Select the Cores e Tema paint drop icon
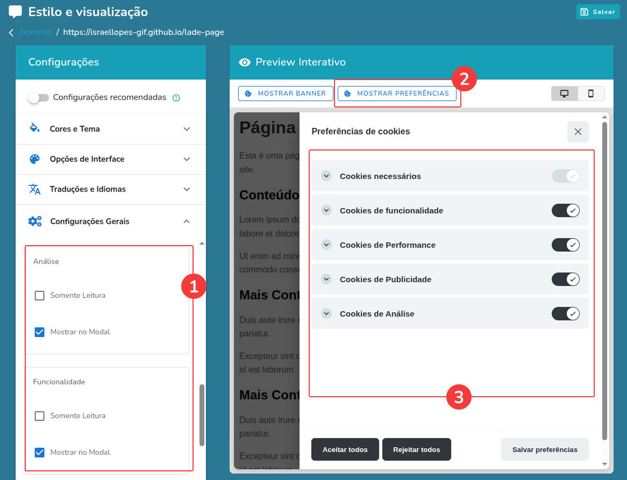The height and width of the screenshot is (480, 627). click(33, 128)
